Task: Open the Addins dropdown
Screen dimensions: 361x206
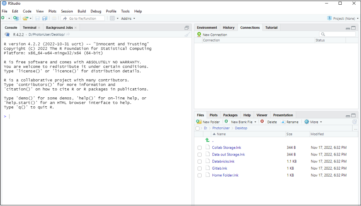Action: [128, 18]
